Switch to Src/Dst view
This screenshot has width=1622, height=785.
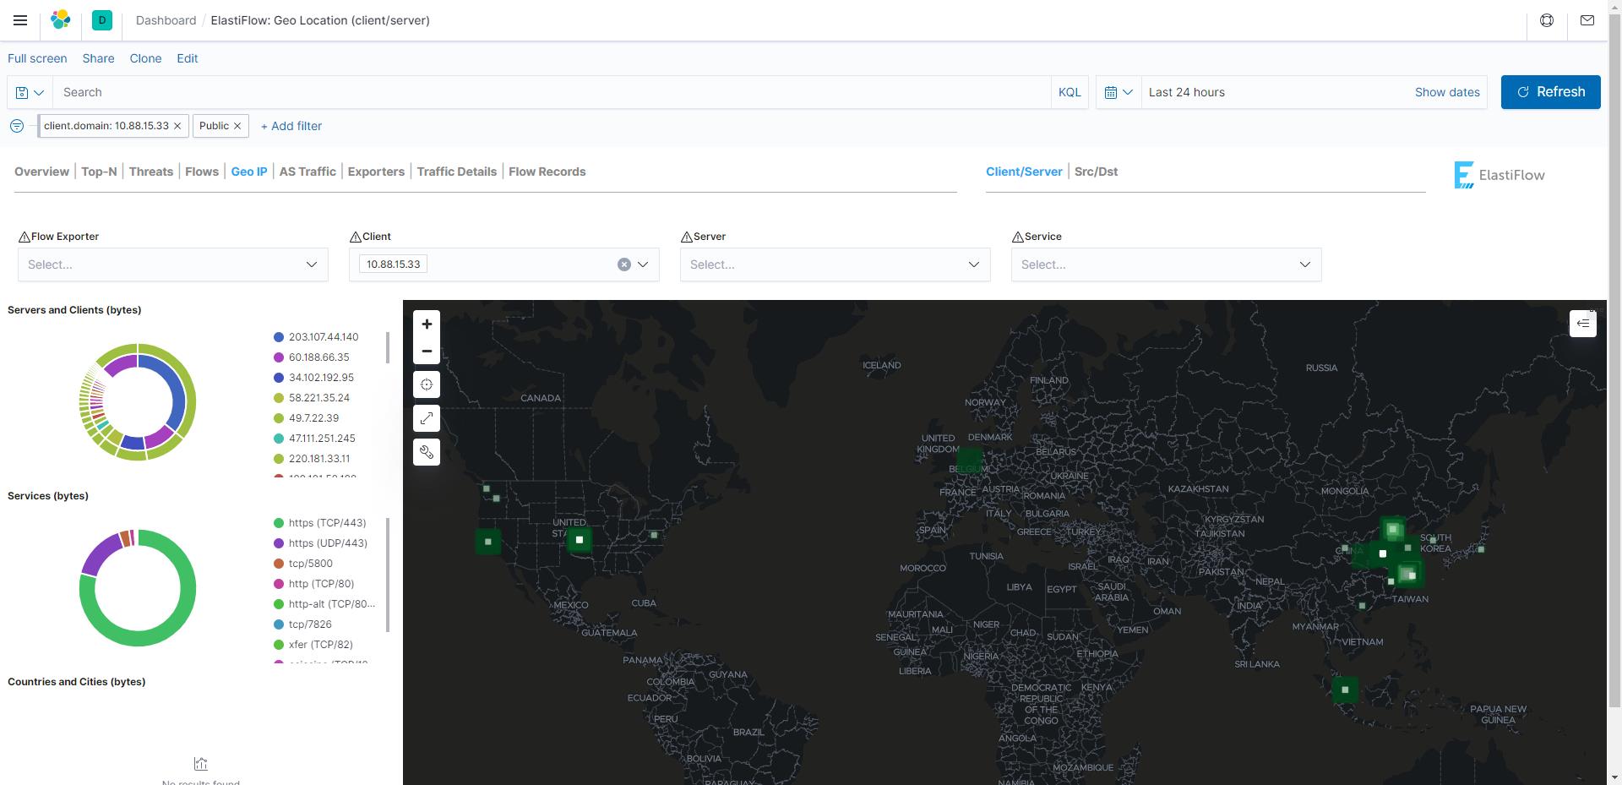coord(1096,172)
